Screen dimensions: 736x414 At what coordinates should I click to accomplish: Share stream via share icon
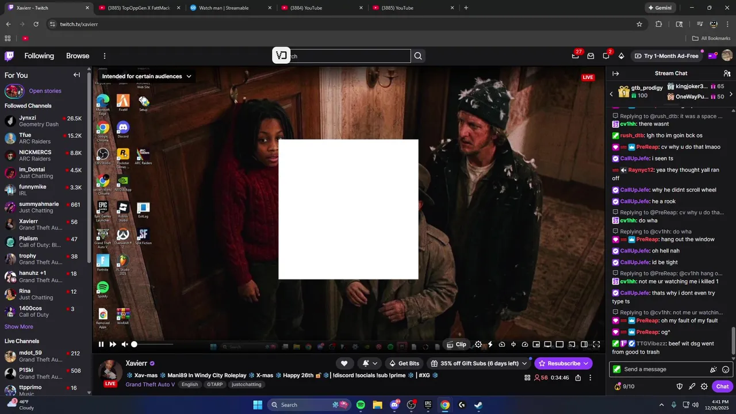[578, 378]
